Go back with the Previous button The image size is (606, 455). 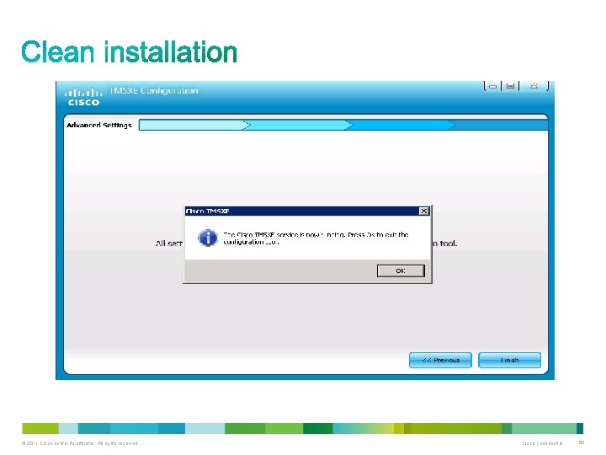coord(440,361)
